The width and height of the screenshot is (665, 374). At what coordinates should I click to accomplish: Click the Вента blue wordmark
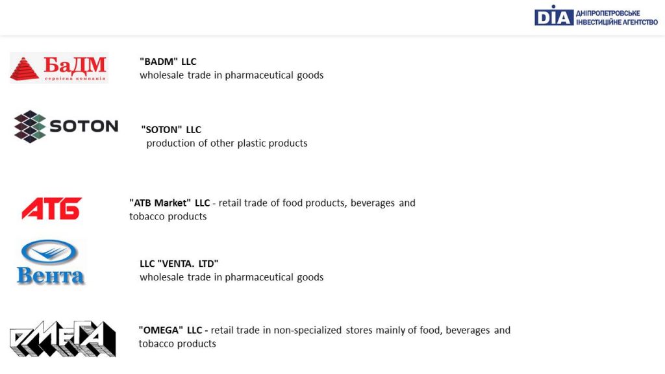pyautogui.click(x=51, y=275)
